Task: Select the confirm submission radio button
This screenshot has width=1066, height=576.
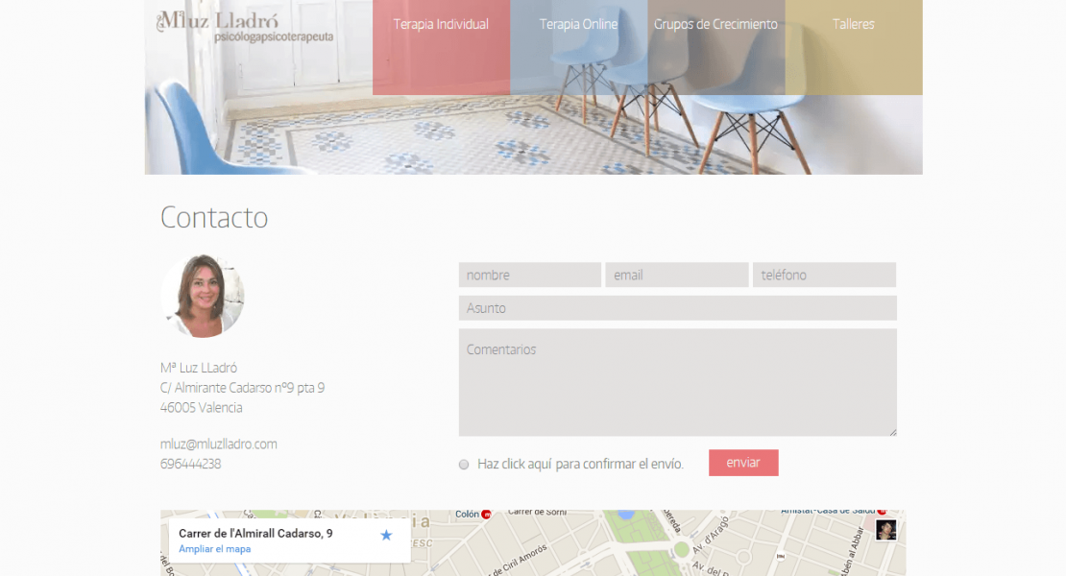Action: tap(464, 465)
